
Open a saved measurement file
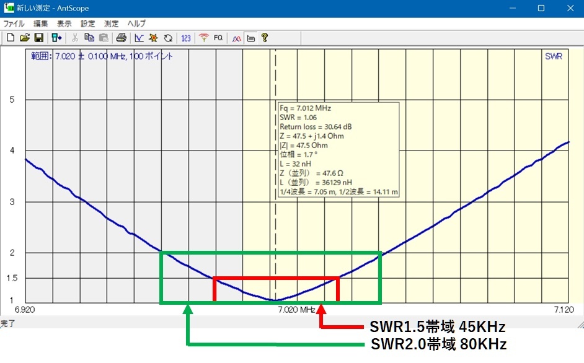click(x=25, y=38)
